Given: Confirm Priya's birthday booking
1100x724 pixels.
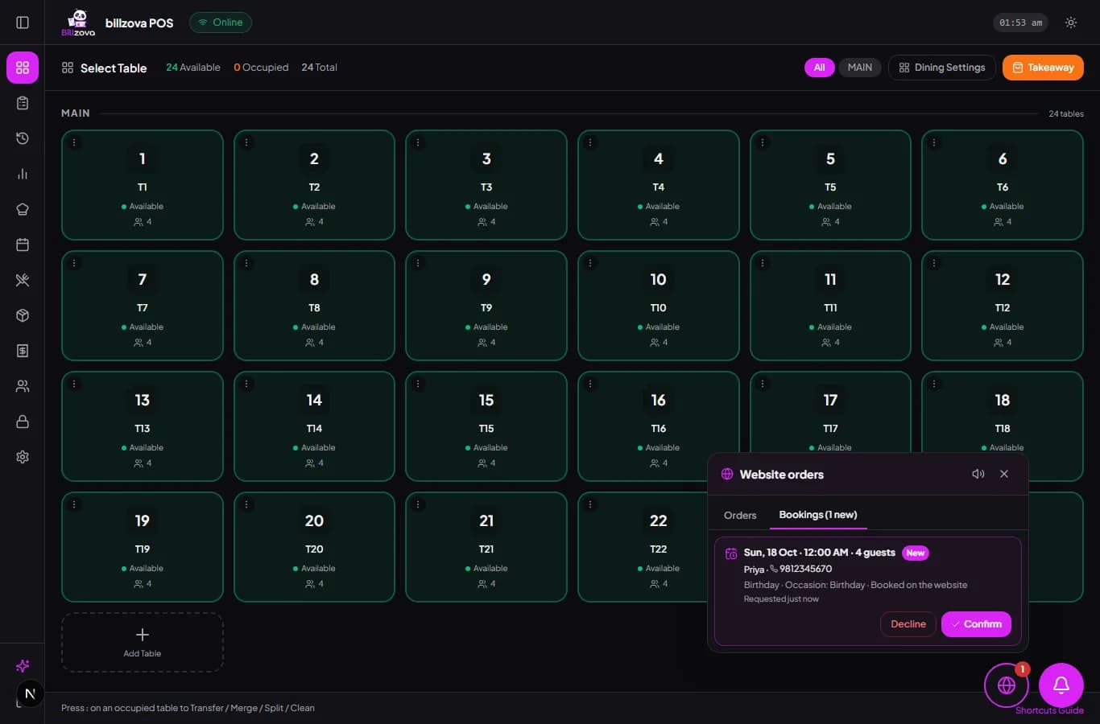Looking at the screenshot, I should 976,624.
